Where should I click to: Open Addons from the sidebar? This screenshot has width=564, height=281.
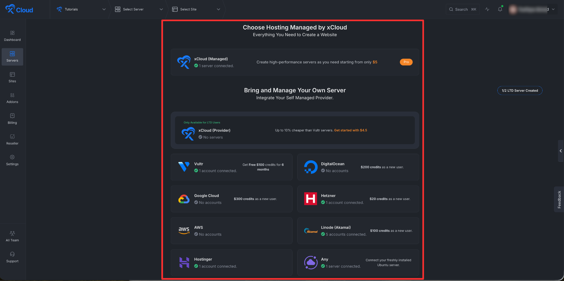point(12,98)
